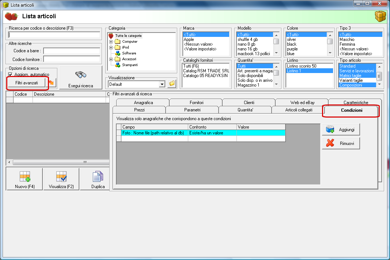
Task: Click the strawberry icon in the header
Action: (11, 16)
